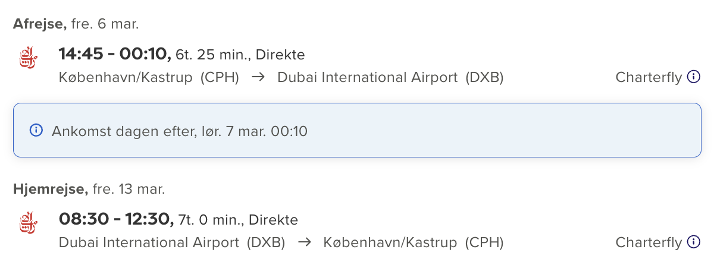The width and height of the screenshot is (714, 265).
Task: Click the outbound Charterfly label
Action: pos(649,77)
